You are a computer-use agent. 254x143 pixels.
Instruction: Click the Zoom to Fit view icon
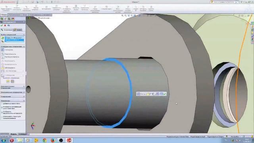[123, 15]
